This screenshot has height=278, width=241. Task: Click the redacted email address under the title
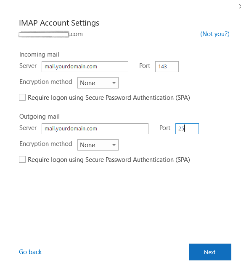coord(51,34)
